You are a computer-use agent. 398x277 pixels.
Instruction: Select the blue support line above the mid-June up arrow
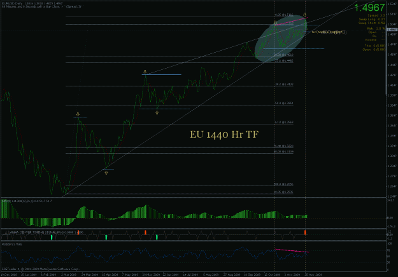pyautogui.click(x=164, y=109)
